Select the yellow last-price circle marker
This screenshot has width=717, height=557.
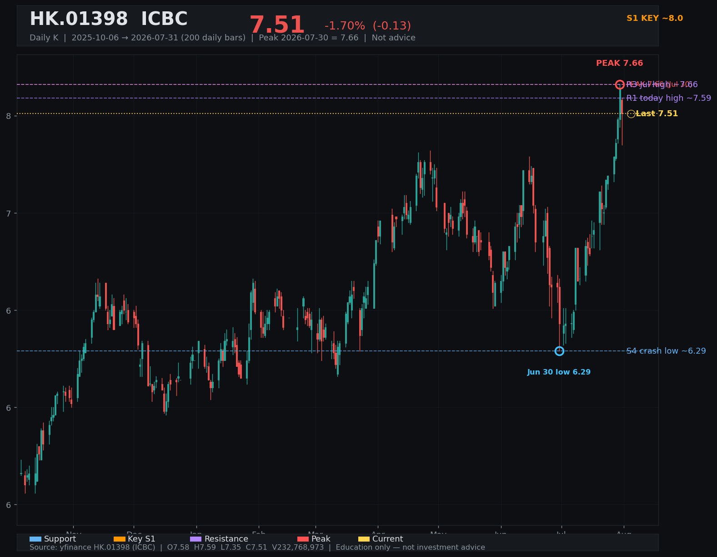pos(631,114)
